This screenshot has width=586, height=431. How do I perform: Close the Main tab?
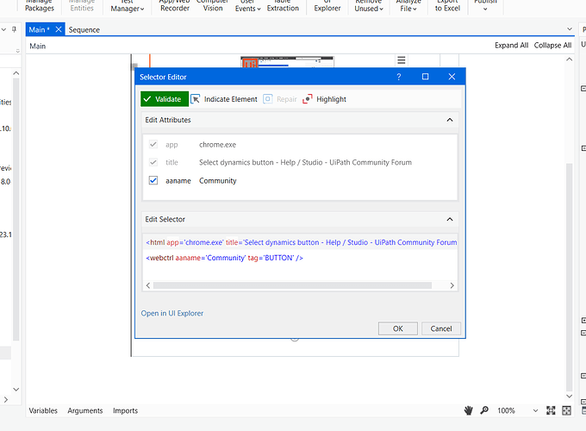(59, 29)
